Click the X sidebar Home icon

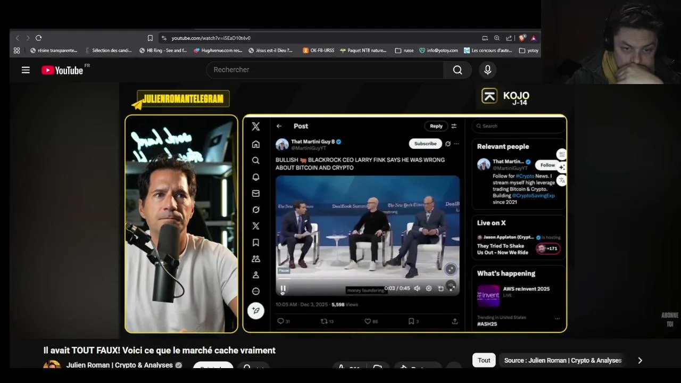point(256,144)
